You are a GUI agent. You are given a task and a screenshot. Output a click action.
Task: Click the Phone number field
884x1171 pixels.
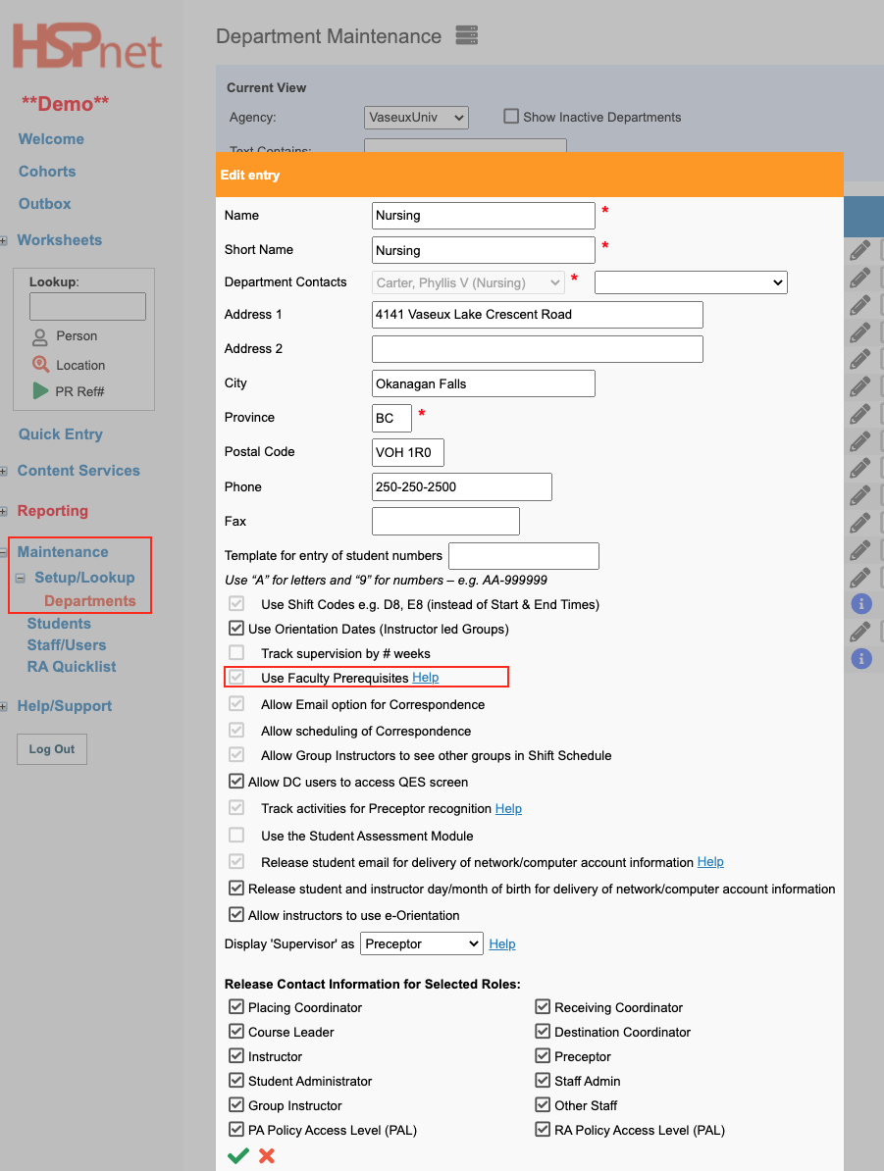point(462,486)
